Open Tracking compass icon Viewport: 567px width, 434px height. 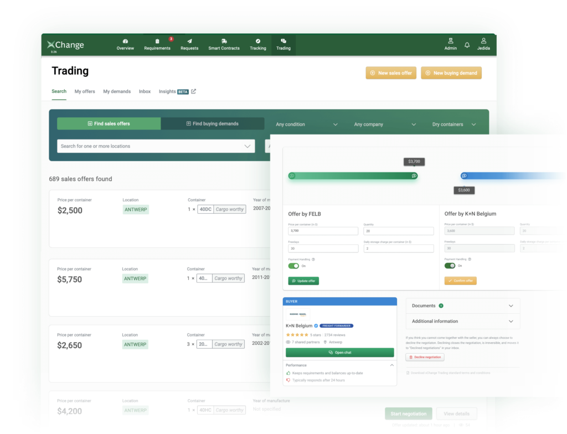click(x=258, y=41)
